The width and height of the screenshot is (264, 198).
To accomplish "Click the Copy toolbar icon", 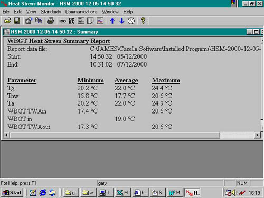I will point(39,21).
